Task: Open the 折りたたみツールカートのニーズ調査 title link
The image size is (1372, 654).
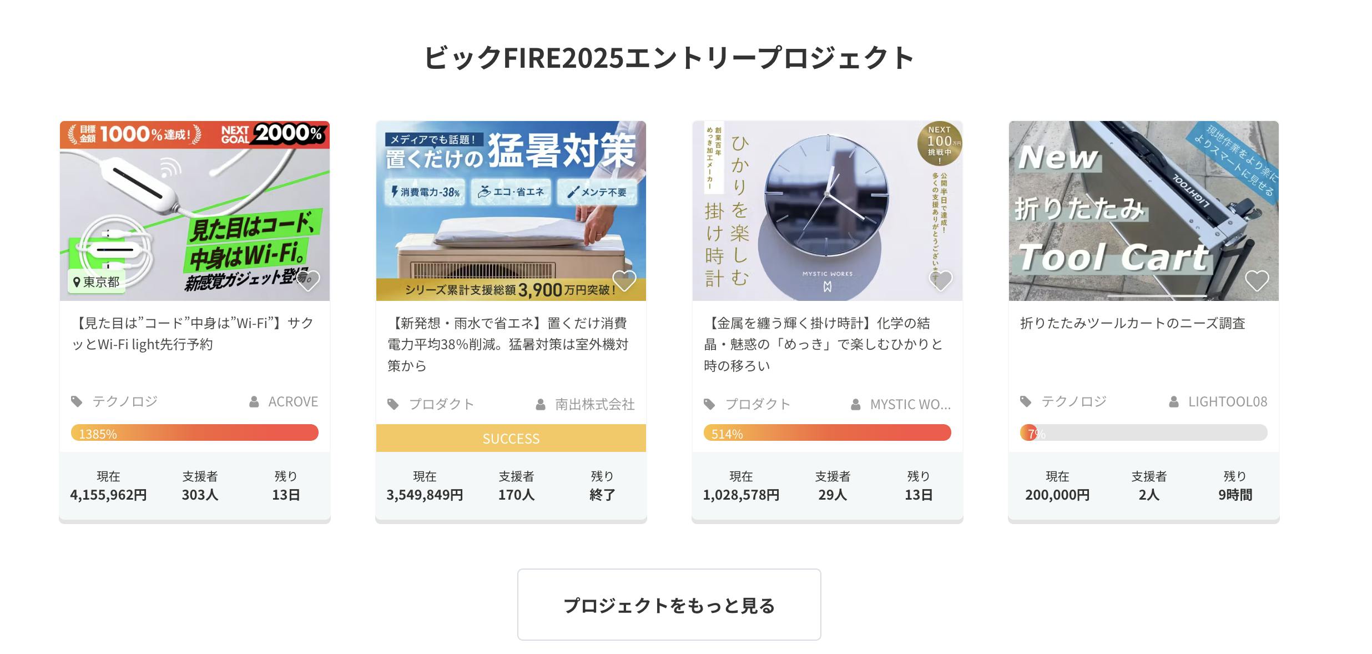Action: coord(1132,323)
